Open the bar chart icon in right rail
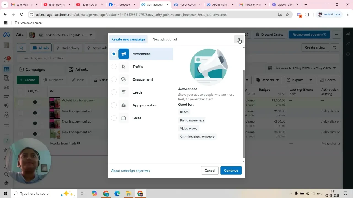Screen dimensions: 353x198 [348, 34]
